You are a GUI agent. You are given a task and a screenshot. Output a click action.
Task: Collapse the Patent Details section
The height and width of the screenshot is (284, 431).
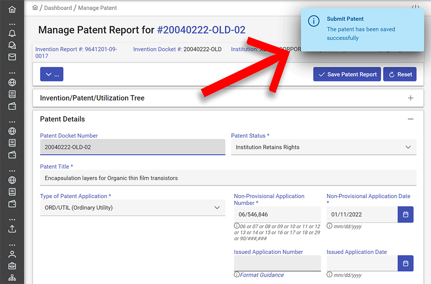(410, 119)
